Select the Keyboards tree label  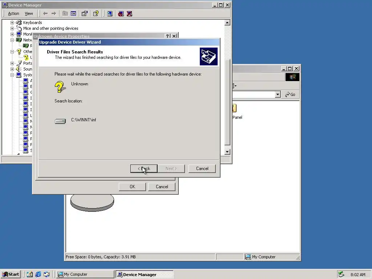(32, 23)
